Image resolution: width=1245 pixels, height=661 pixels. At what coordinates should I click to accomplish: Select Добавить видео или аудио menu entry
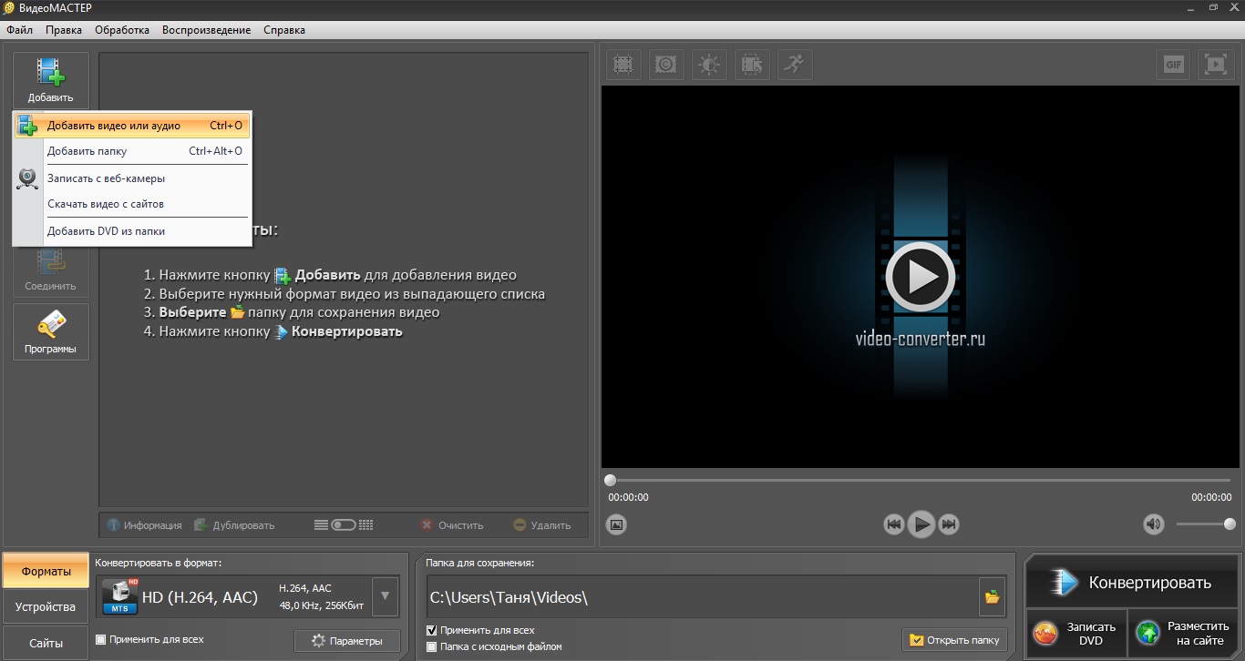click(x=114, y=126)
